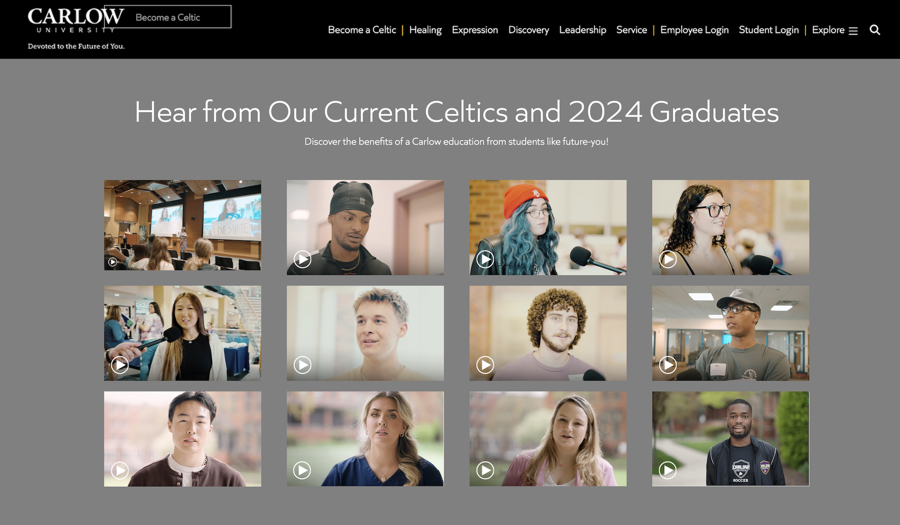
Task: Open the Leadership nav link
Action: coord(582,30)
